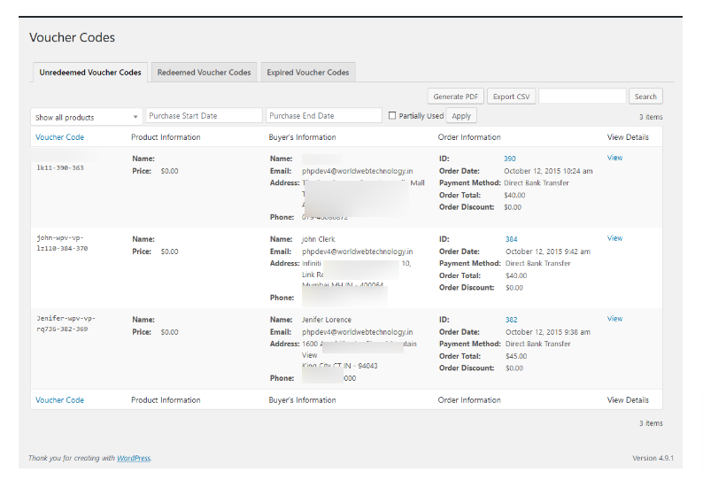Open order ID 382 link
Image resolution: width=703 pixels, height=488 pixels.
pyautogui.click(x=511, y=320)
